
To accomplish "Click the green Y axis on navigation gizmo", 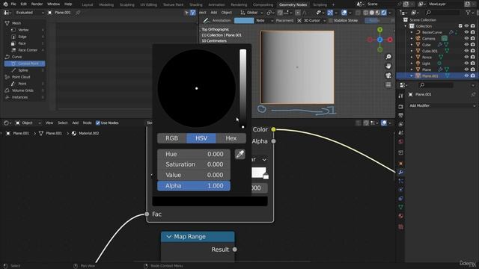I will (x=379, y=30).
